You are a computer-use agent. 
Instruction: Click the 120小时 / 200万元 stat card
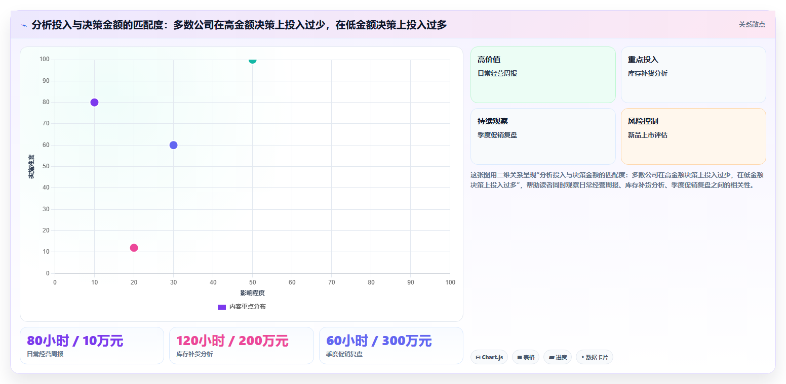tap(242, 346)
